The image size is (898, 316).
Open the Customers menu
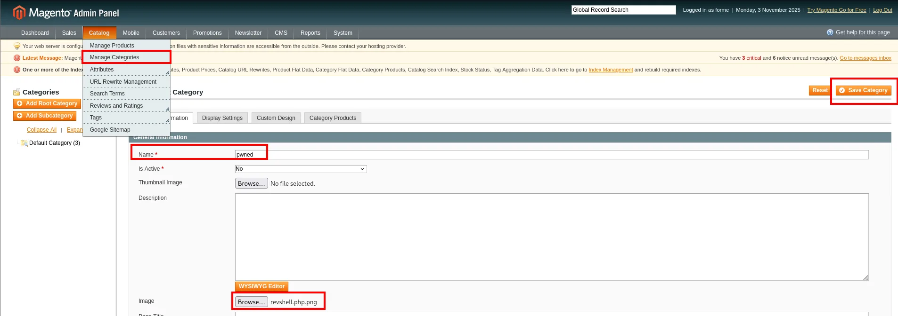coord(166,33)
